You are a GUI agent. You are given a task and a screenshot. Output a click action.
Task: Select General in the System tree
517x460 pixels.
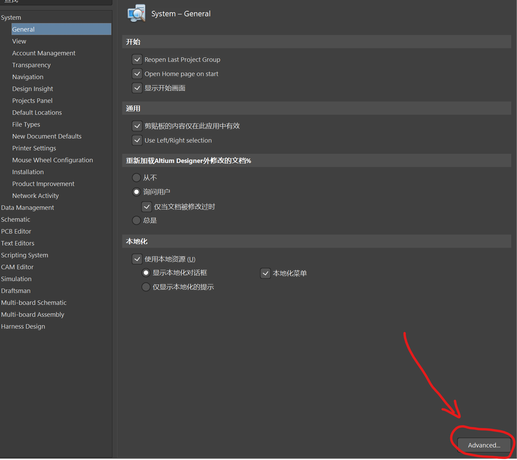click(61, 29)
